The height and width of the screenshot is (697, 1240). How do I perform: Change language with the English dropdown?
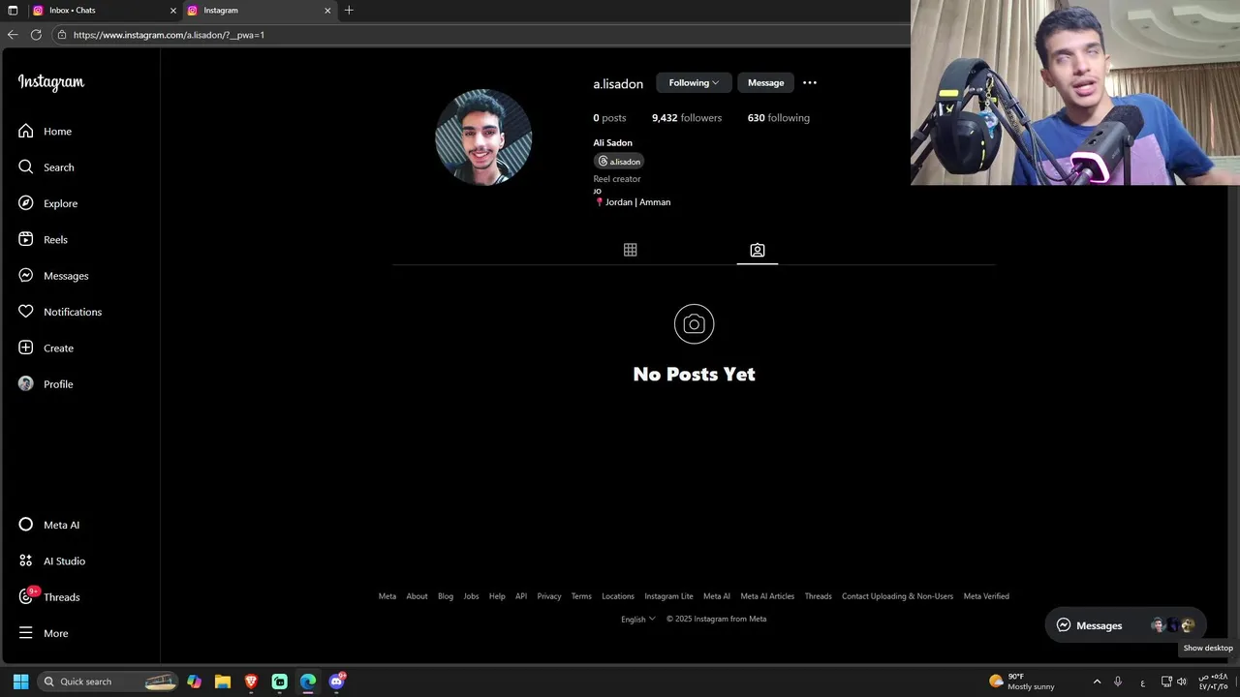638,620
